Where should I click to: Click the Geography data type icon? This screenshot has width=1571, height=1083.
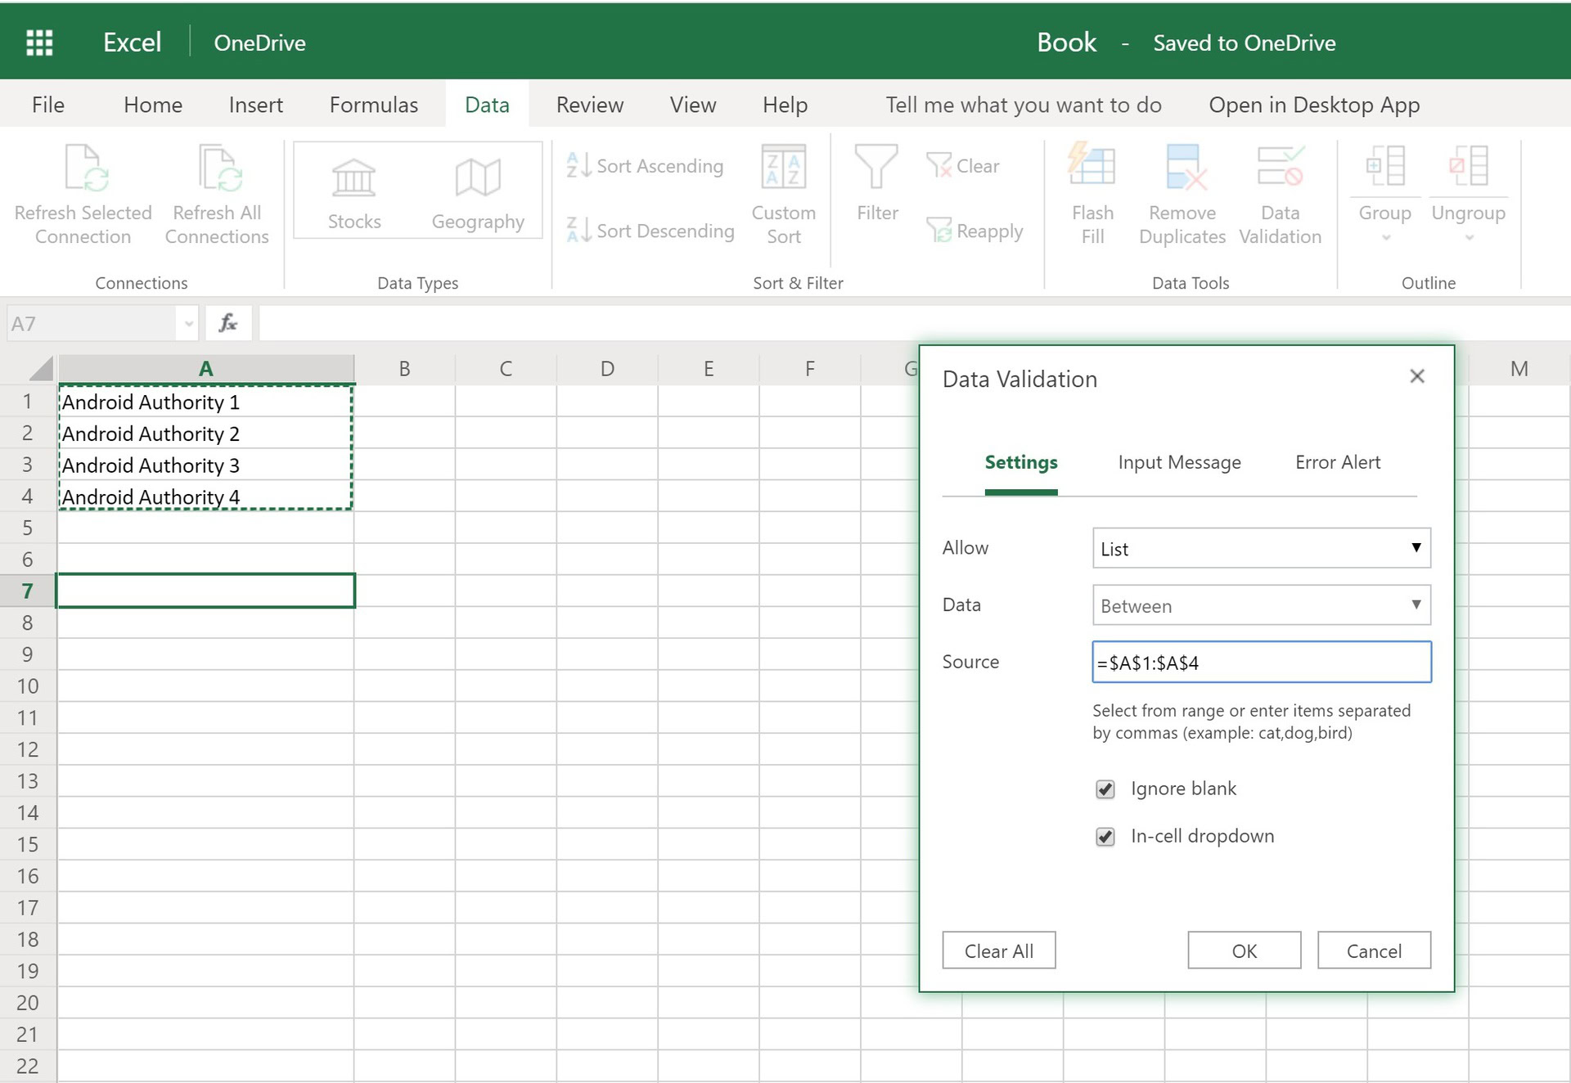tap(478, 178)
